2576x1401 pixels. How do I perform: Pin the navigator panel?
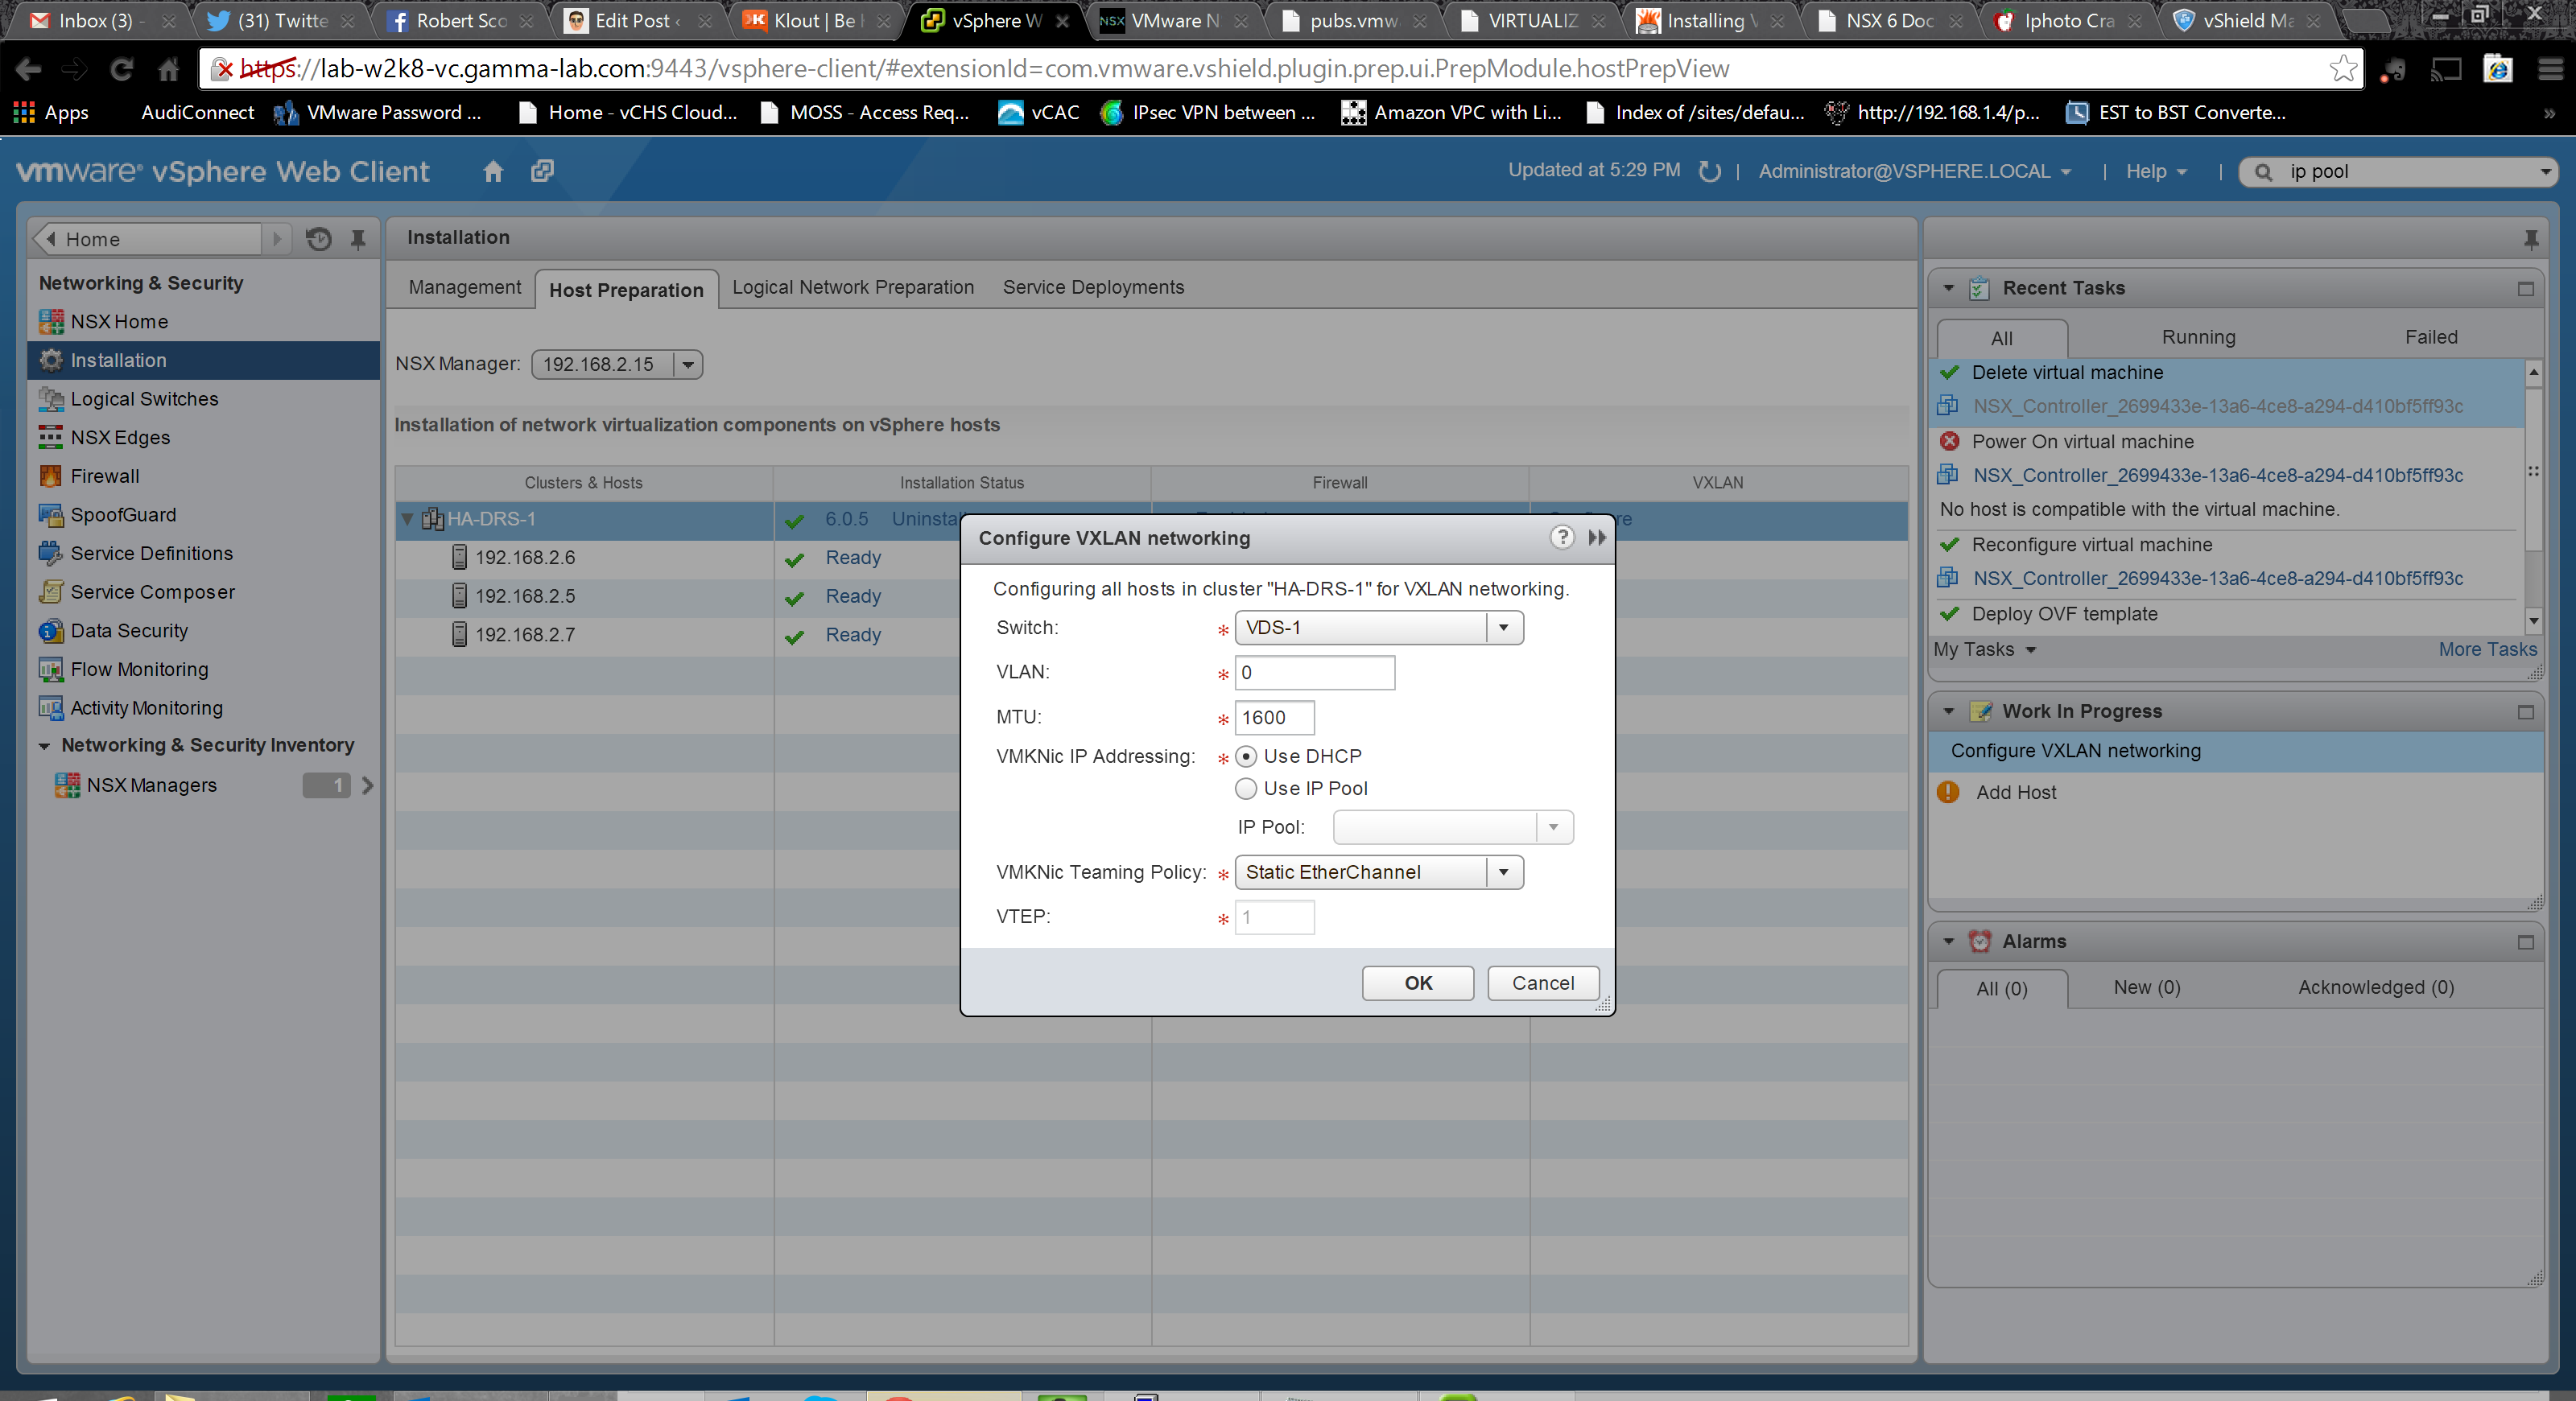click(358, 239)
